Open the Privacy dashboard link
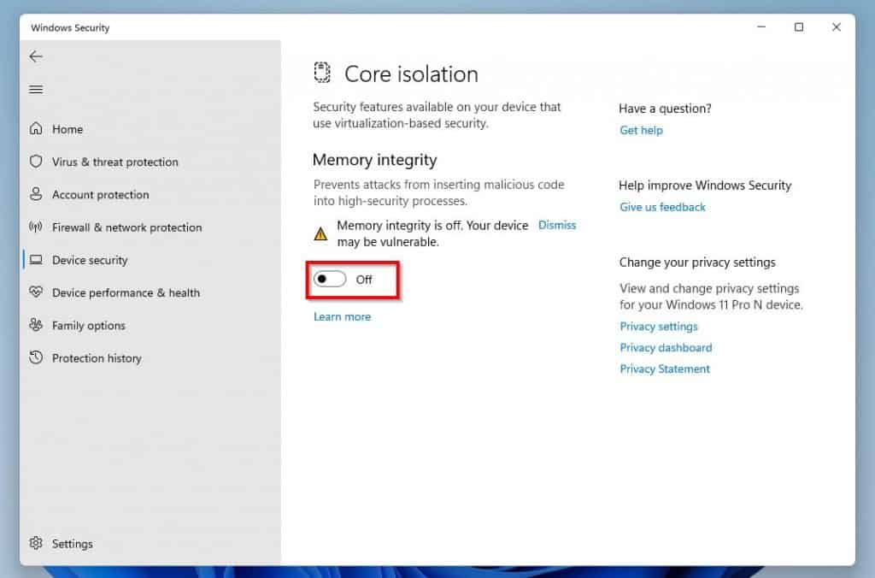The image size is (875, 578). pos(666,347)
